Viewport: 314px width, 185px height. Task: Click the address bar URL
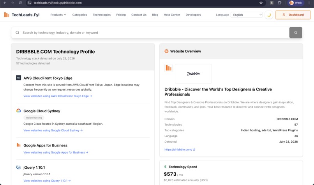click(58, 3)
